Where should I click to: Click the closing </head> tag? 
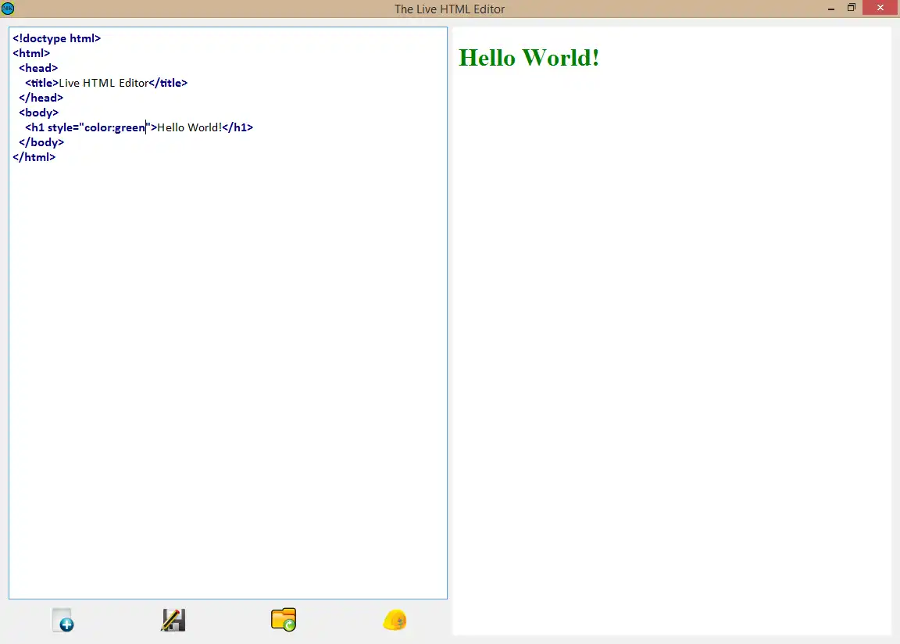[41, 98]
